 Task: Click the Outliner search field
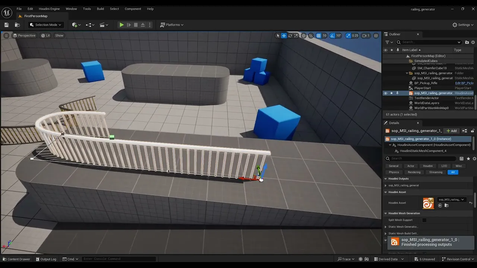coord(429,42)
